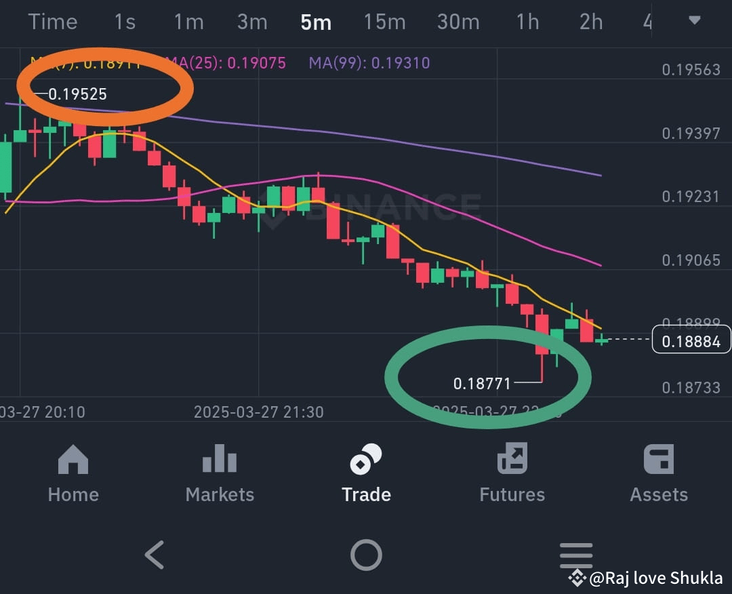This screenshot has width=732, height=594.
Task: Switch chart to the 1h timeframe
Action: (527, 22)
